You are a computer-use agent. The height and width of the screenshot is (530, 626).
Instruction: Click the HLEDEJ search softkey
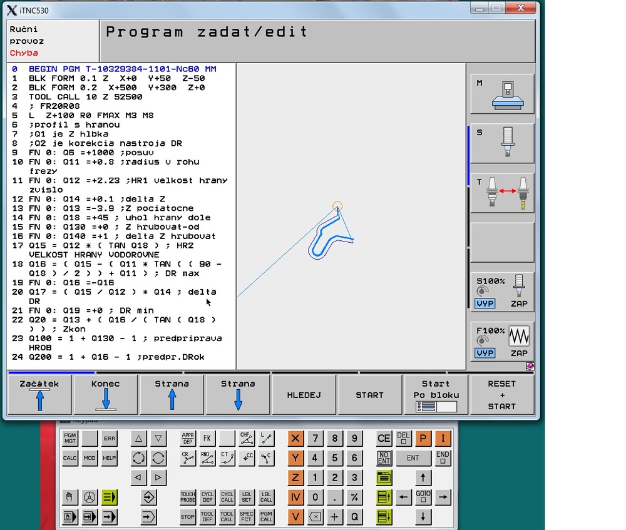[x=304, y=395]
